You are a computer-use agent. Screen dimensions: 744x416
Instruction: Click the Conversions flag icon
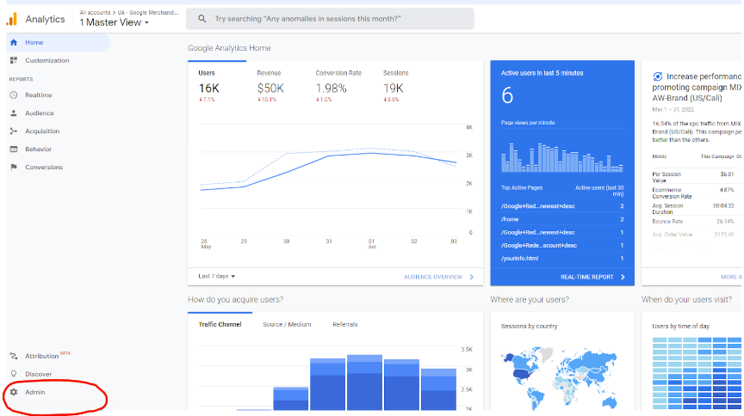(x=14, y=167)
